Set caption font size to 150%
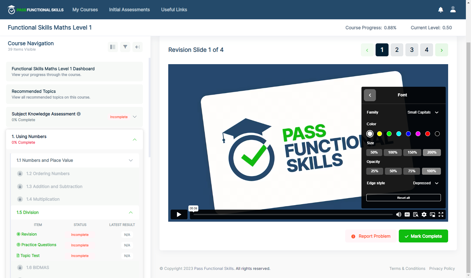Viewport: 471px width, 278px height. point(412,152)
